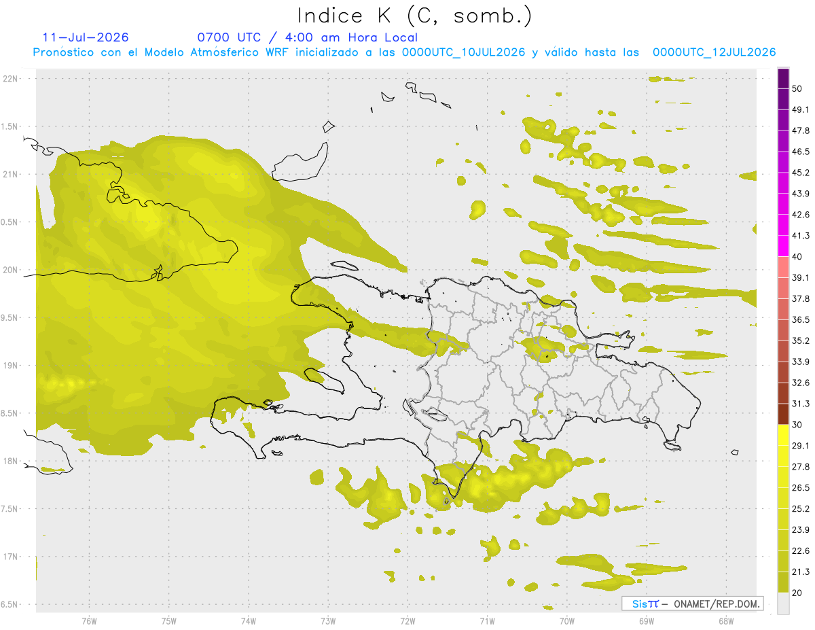Image resolution: width=815 pixels, height=630 pixels.
Task: Click the longitude label '73W'
Action: click(328, 621)
